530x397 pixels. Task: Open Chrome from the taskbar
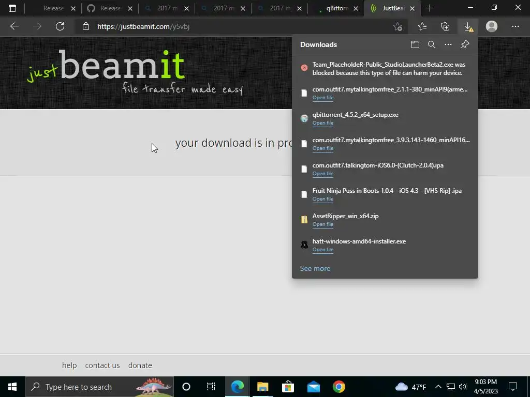point(338,387)
